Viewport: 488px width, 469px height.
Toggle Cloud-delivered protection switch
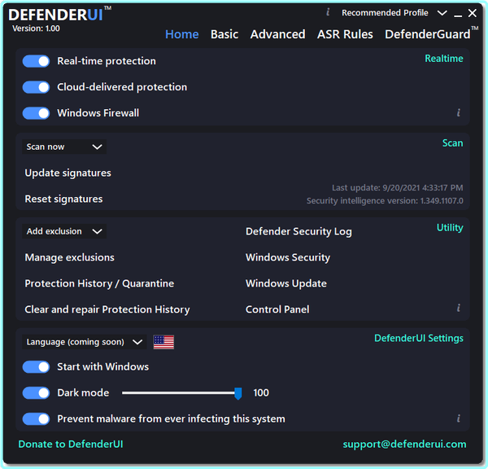[x=36, y=87]
